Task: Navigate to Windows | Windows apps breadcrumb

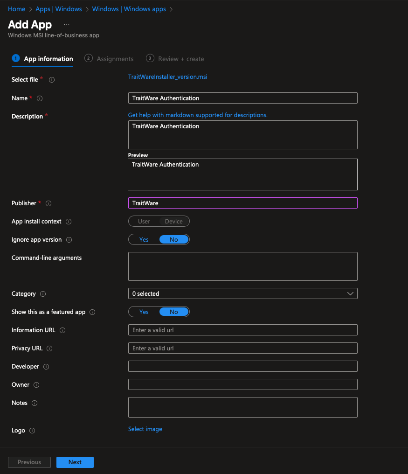Action: [129, 9]
